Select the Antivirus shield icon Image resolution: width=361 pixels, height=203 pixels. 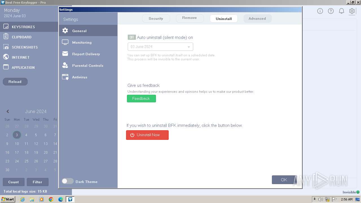pos(65,77)
